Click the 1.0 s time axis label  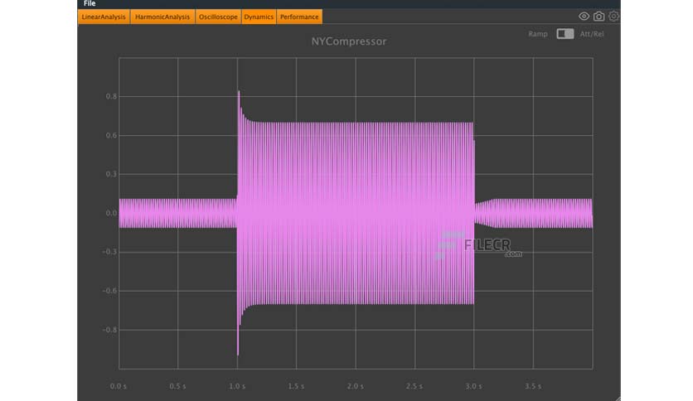[237, 386]
